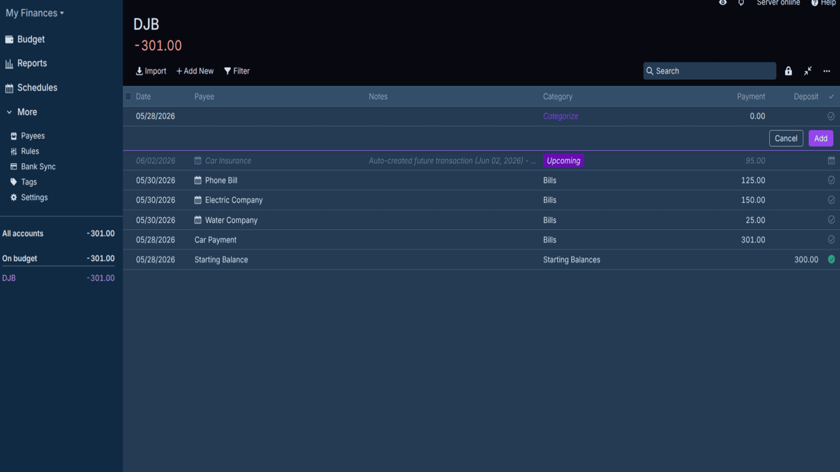Toggle cleared status in new transaction row
The width and height of the screenshot is (840, 472).
[x=831, y=116]
